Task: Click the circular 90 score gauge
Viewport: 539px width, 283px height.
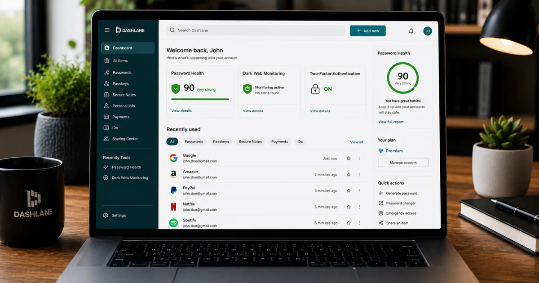Action: click(x=403, y=78)
